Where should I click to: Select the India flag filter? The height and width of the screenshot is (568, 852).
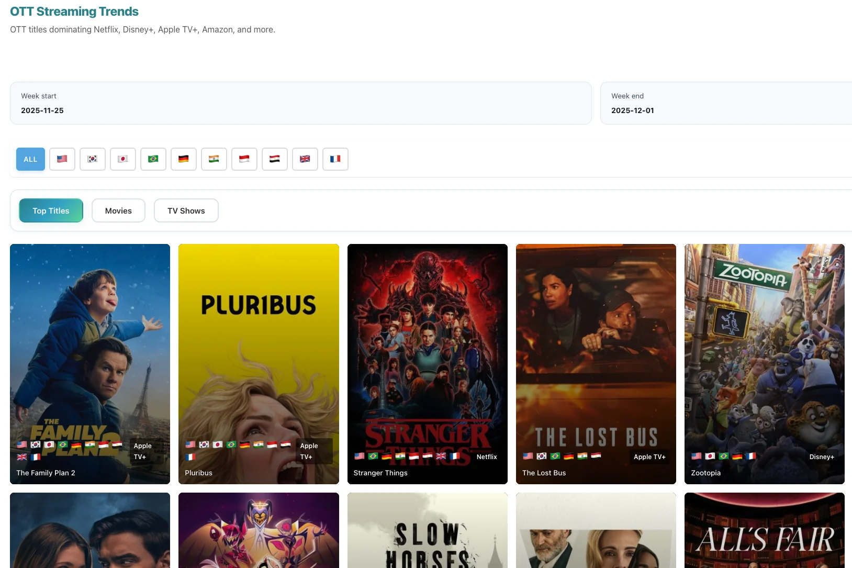pos(214,159)
